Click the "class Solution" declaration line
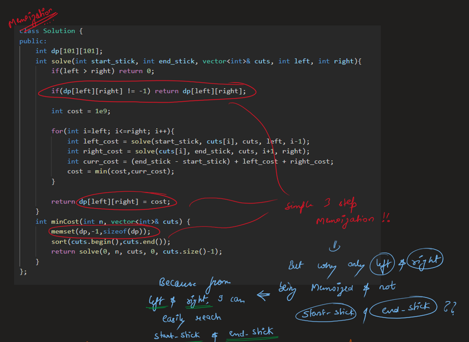The height and width of the screenshot is (342, 469). [51, 31]
